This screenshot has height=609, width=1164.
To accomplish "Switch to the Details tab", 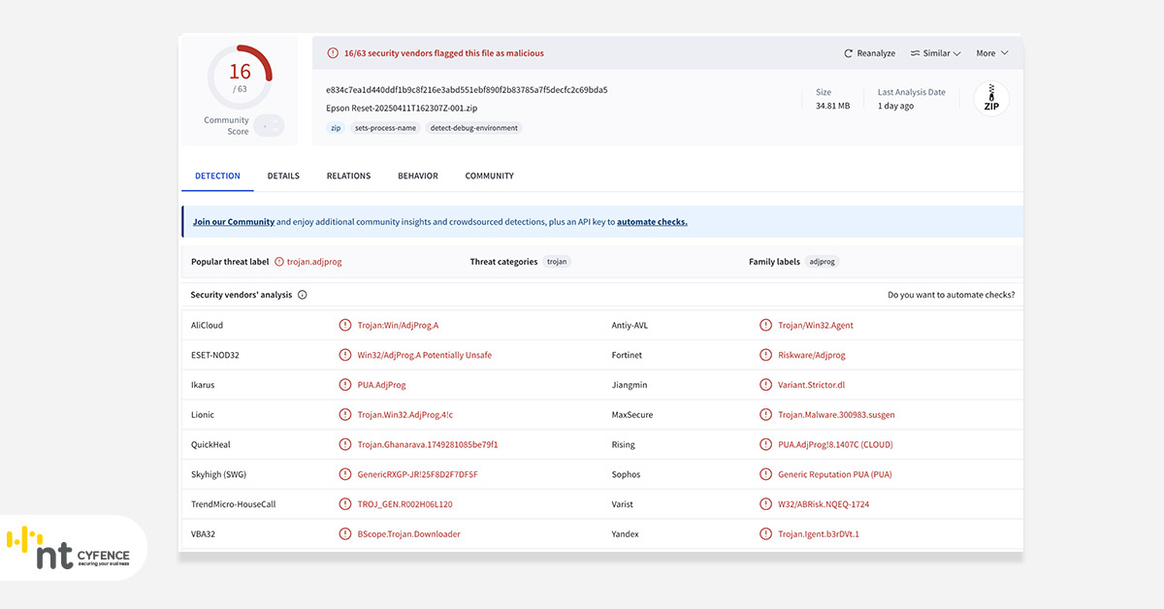I will coord(283,176).
